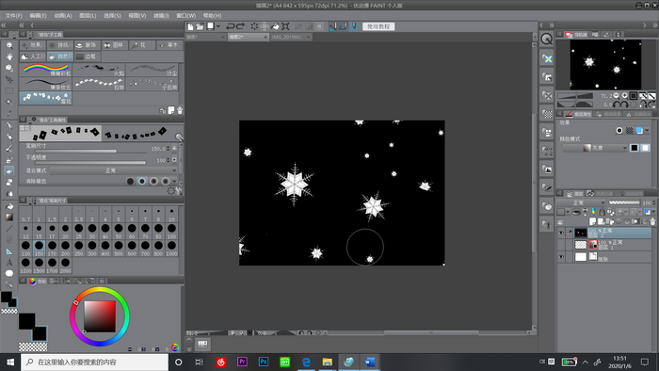The width and height of the screenshot is (659, 371).
Task: Toggle visibility eye of layer 2
Action: pos(561,233)
